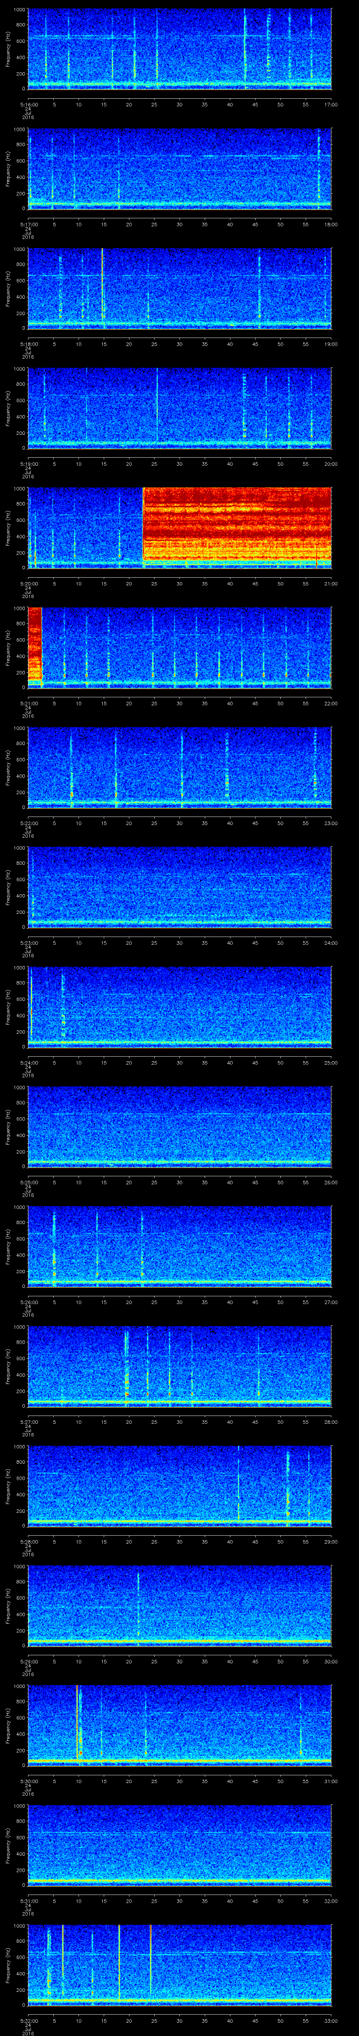Image resolution: width=359 pixels, height=2036 pixels.
Task: Click the 5:16:00 start time label
Action: [x=28, y=104]
